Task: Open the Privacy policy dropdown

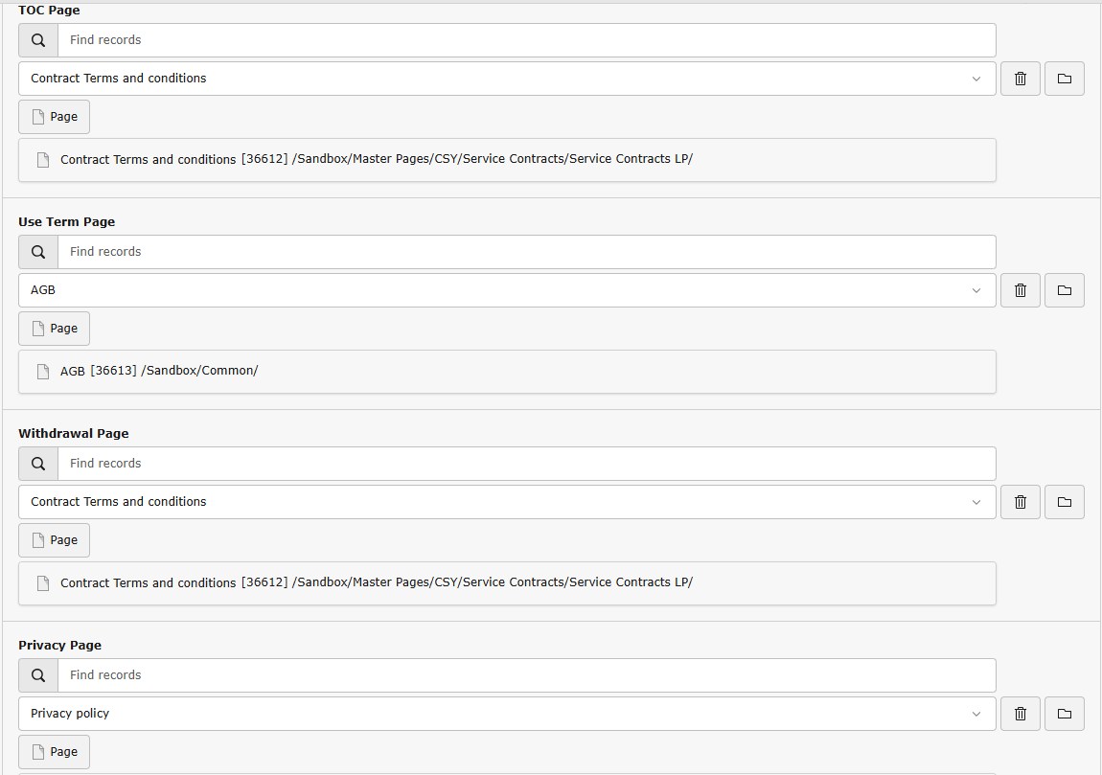Action: click(506, 714)
